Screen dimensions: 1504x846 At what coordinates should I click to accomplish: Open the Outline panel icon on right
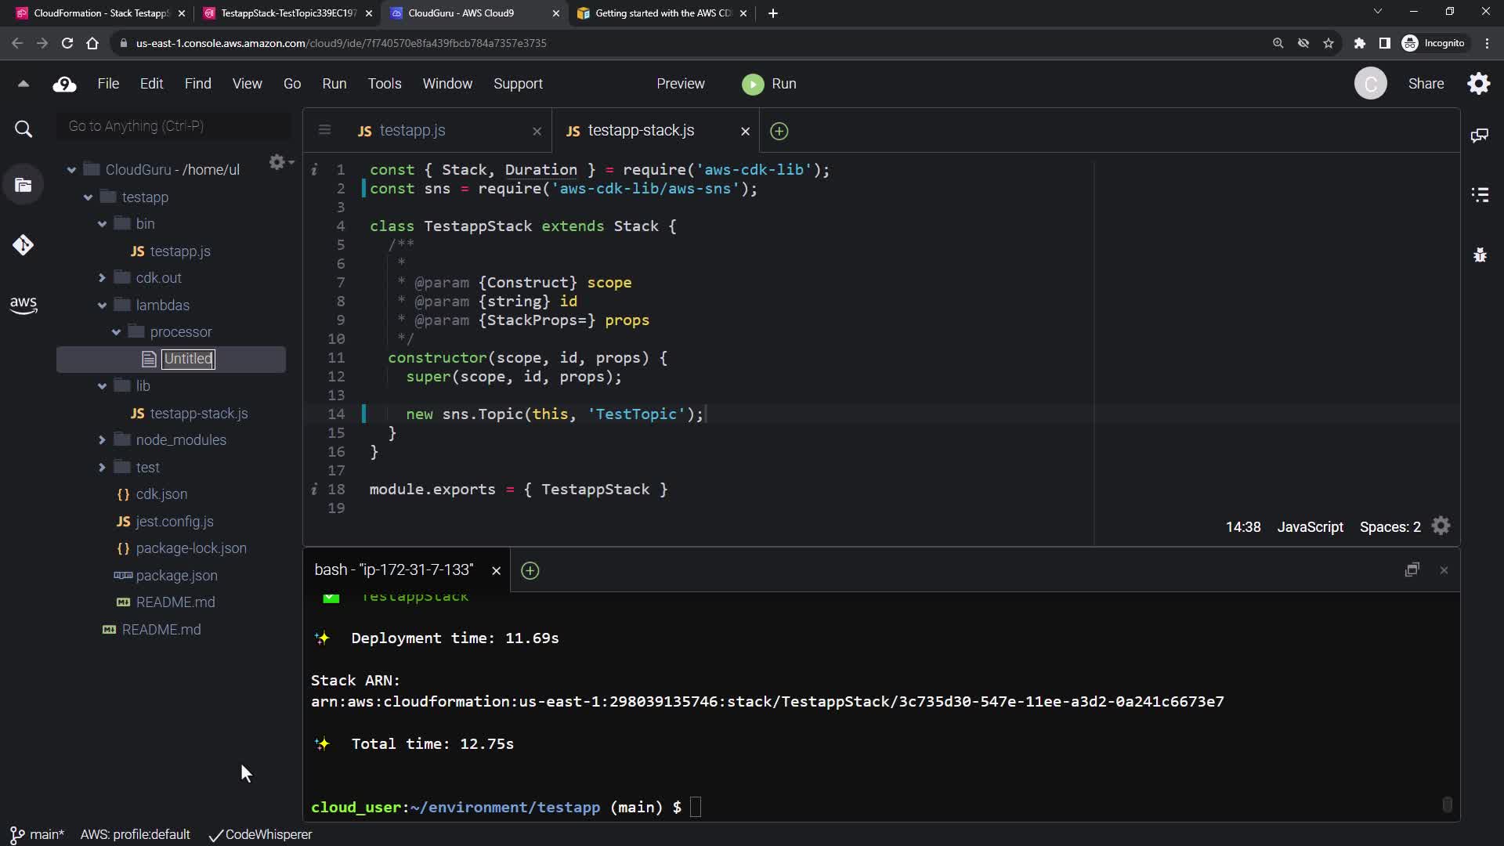[1480, 195]
